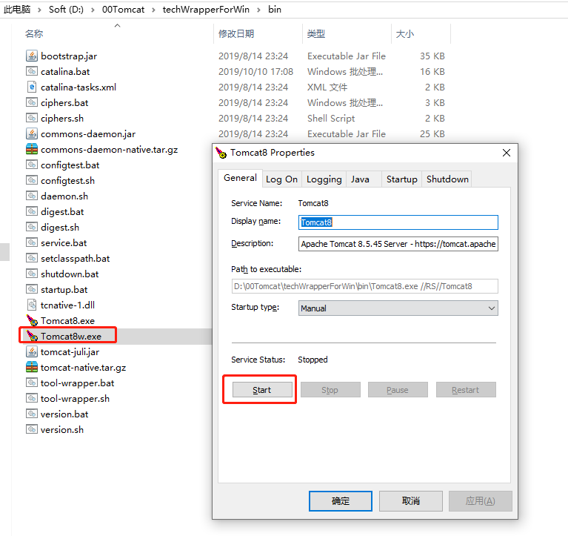Click the commons-daemon.jar icon
This screenshot has height=536, width=568.
point(32,134)
